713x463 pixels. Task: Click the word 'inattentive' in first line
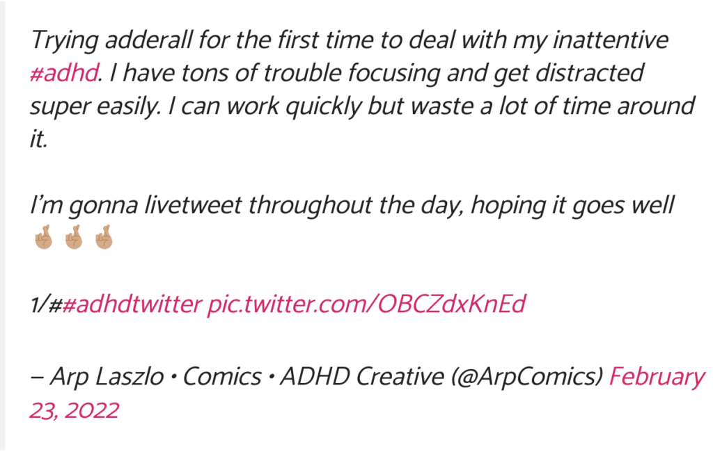(611, 40)
